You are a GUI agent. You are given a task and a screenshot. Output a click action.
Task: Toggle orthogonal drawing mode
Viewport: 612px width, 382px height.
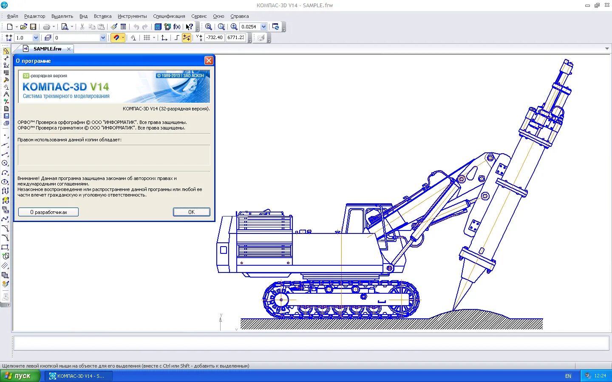tap(177, 38)
